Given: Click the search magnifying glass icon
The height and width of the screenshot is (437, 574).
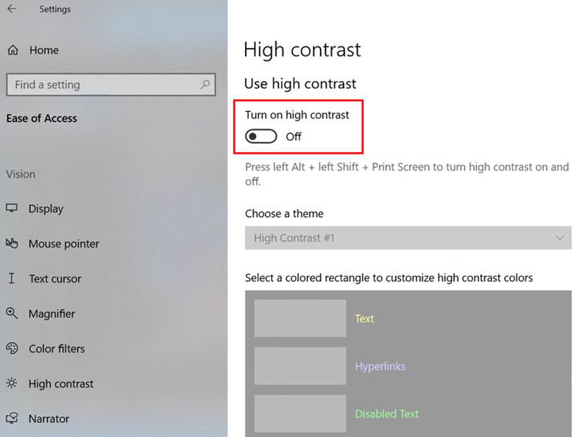Looking at the screenshot, I should (x=205, y=85).
